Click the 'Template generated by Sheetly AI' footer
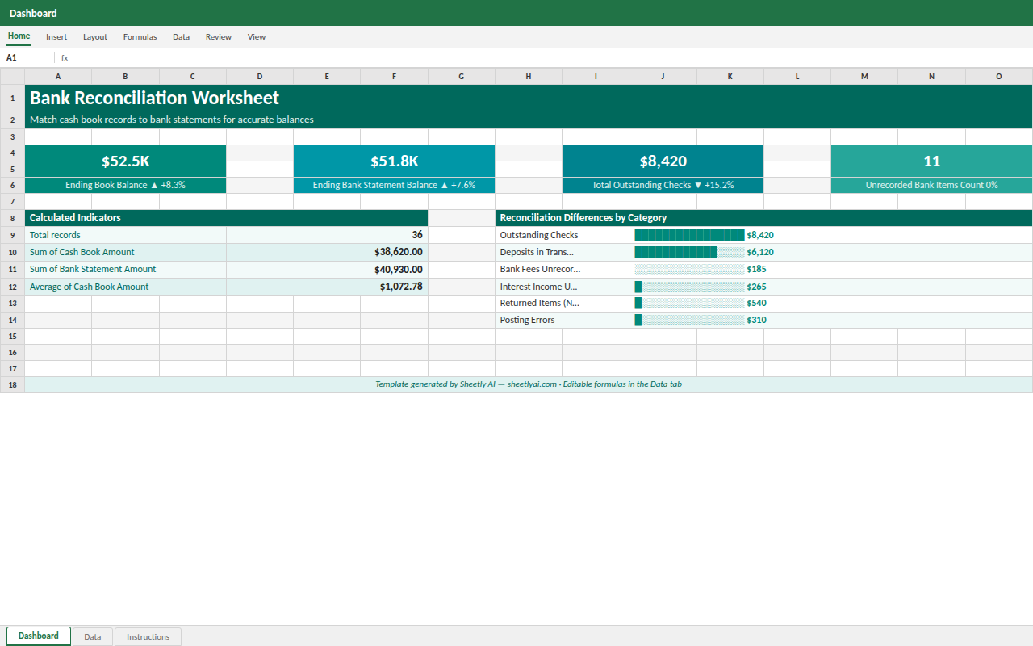 529,384
